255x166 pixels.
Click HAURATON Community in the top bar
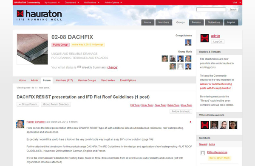click(27, 3)
